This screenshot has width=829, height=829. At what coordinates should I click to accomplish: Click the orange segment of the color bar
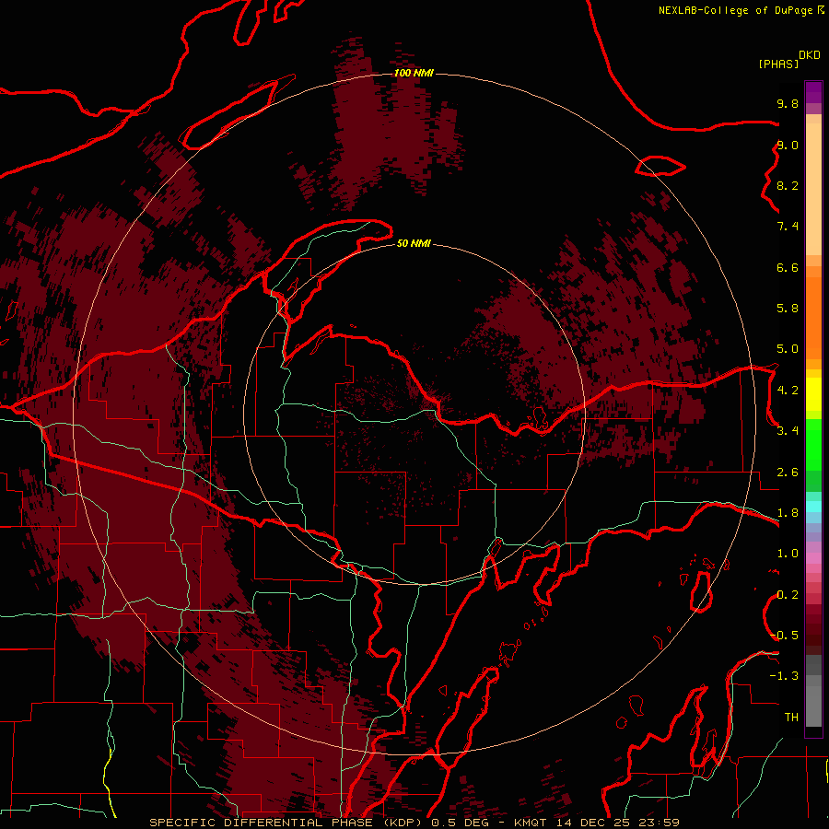813,319
